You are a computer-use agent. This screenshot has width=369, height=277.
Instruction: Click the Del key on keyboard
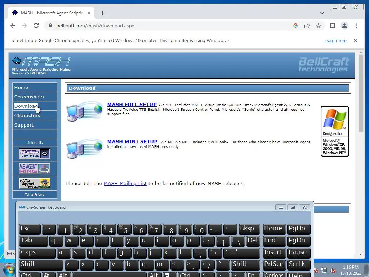pos(253,241)
